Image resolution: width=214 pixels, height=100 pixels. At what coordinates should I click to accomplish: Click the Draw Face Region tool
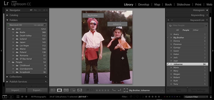tap(125, 90)
